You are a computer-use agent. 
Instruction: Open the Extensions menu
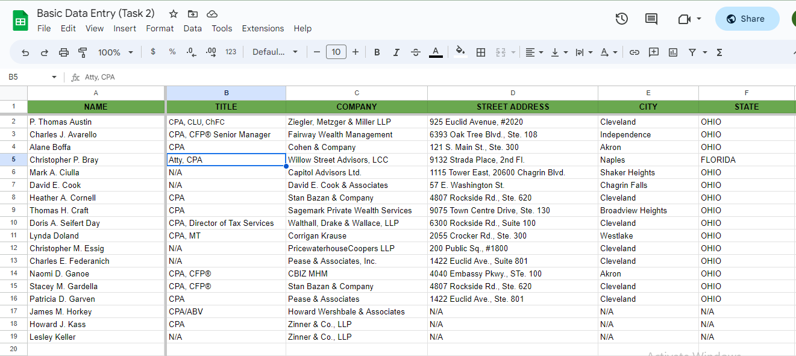pyautogui.click(x=263, y=28)
